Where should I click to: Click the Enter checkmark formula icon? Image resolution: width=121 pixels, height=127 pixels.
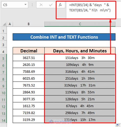(51, 5)
